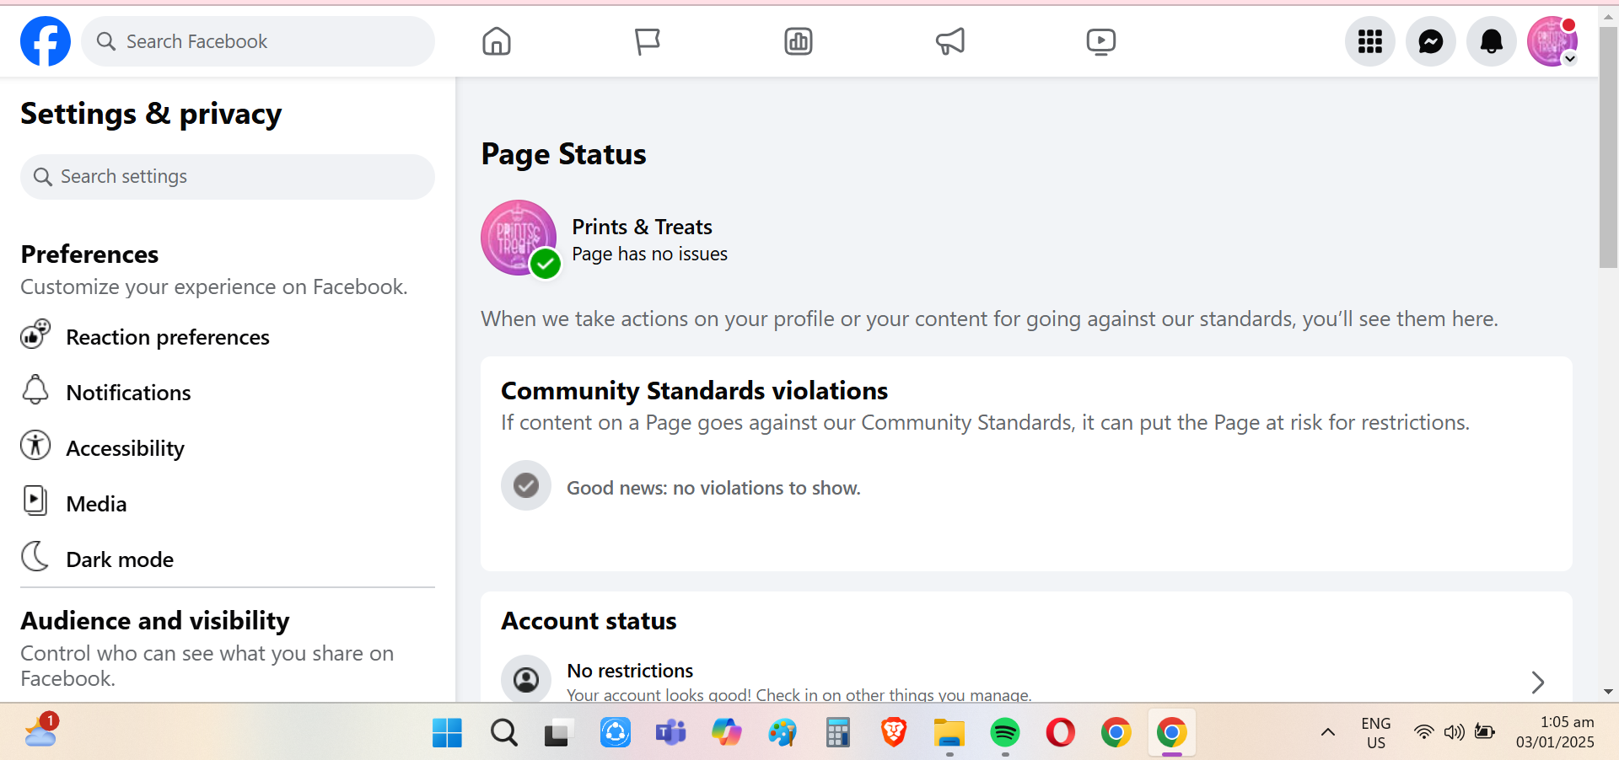Click the Facebook logo icon

(46, 41)
